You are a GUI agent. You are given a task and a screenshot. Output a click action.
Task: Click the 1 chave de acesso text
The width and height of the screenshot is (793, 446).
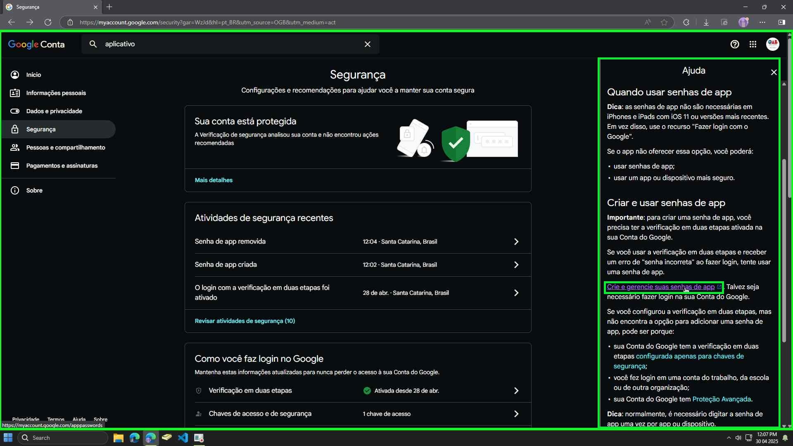pos(387,414)
